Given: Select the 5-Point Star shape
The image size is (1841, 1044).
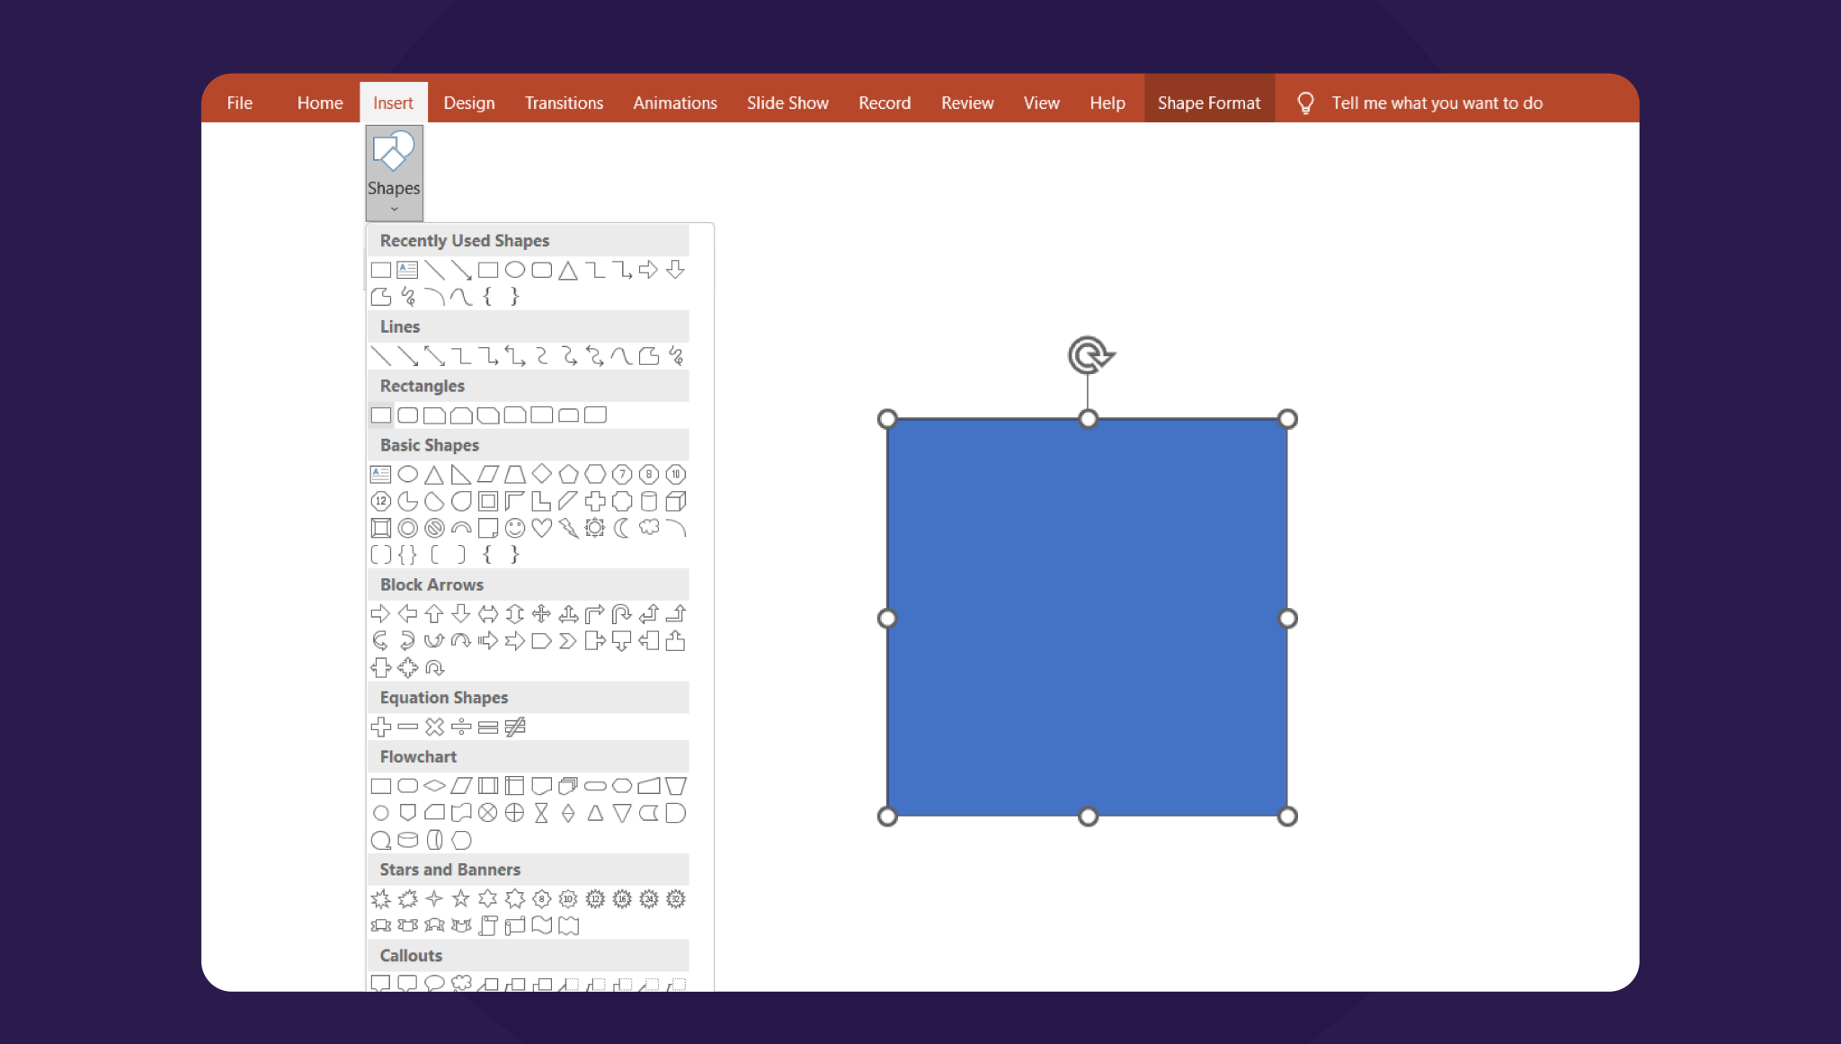Looking at the screenshot, I should 461,898.
